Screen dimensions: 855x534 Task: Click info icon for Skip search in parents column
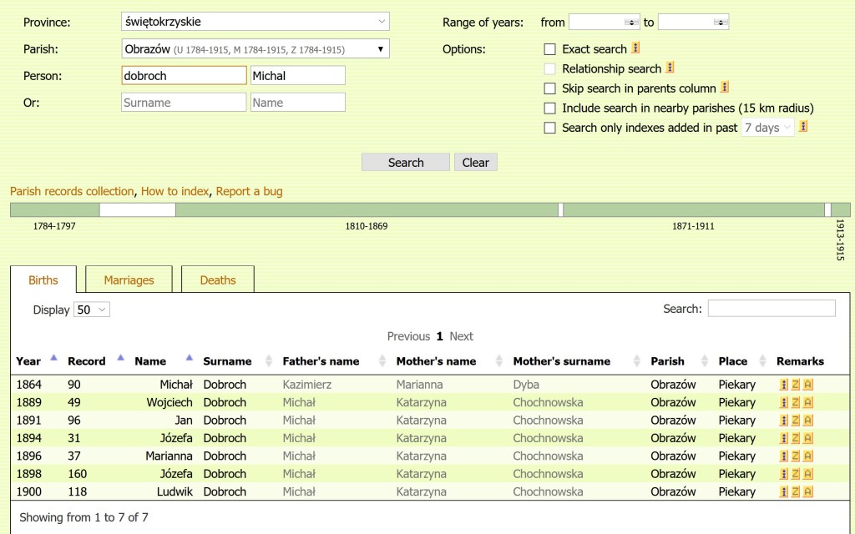tap(726, 88)
